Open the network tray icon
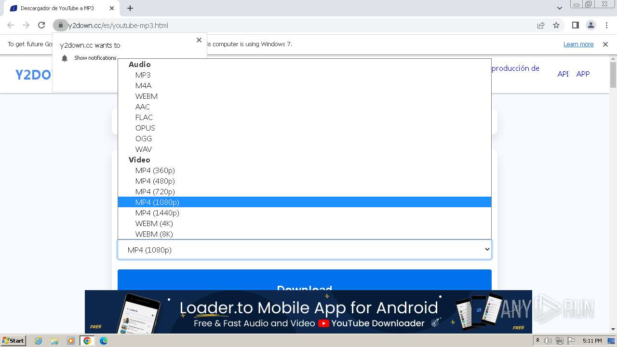This screenshot has height=347, width=617. [560, 341]
